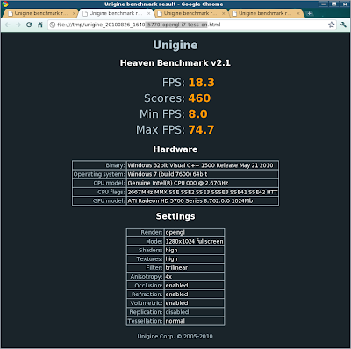Viewport: 351px width, 349px height.
Task: Click the 'Heaven Benchmark v2.1' title
Action: (175, 63)
